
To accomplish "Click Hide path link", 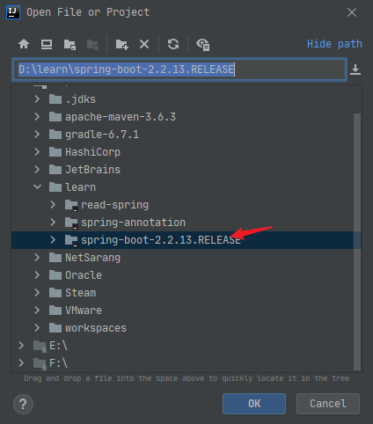I will (x=334, y=44).
